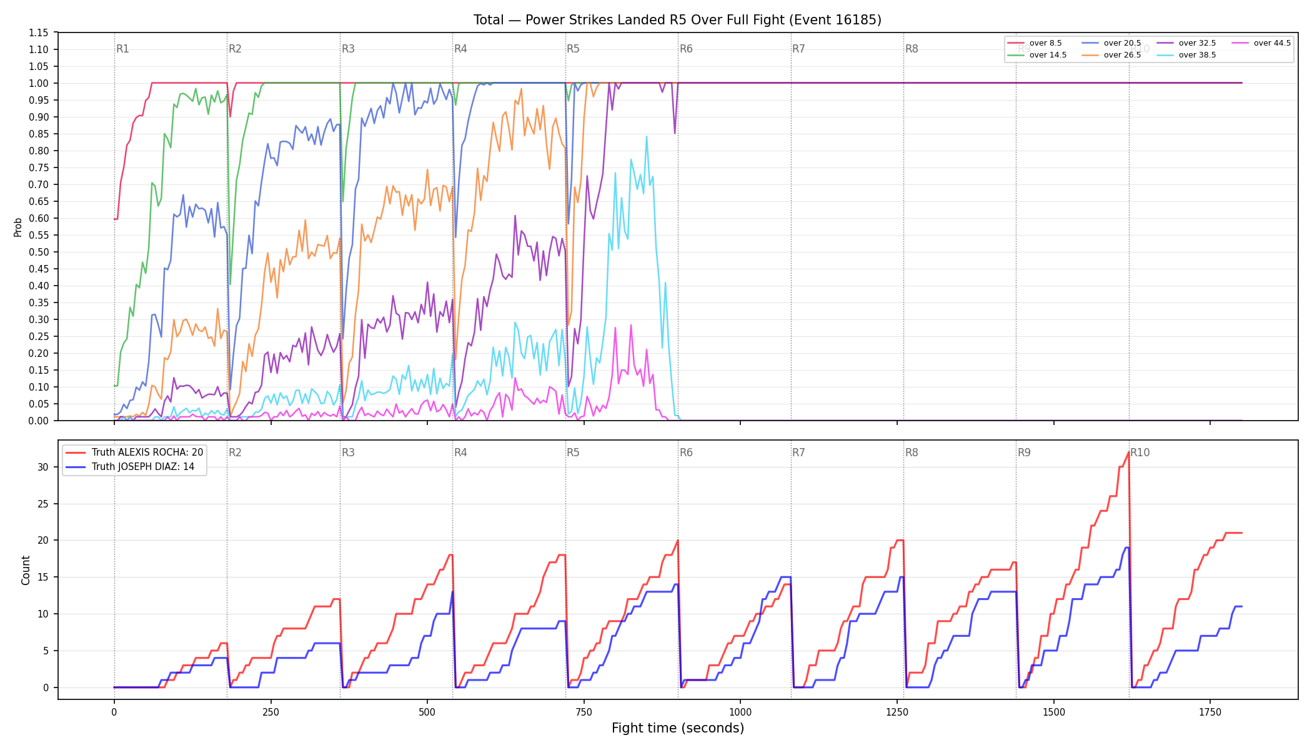The width and height of the screenshot is (1312, 750).
Task: Select the 'over 44.5' legend label
Action: (x=1272, y=43)
